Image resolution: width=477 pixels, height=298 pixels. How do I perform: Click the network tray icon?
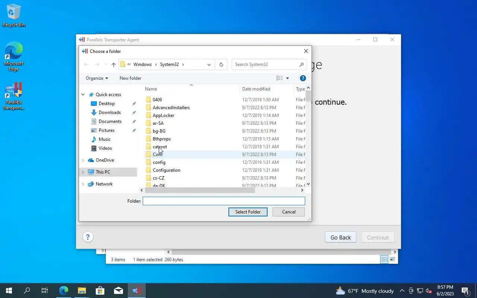(x=420, y=291)
